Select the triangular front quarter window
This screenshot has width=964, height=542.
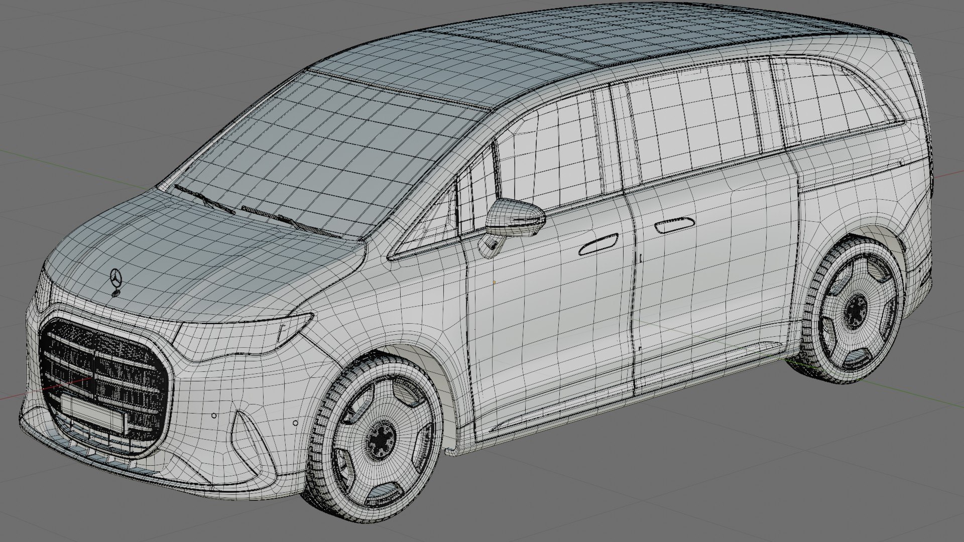(x=431, y=222)
